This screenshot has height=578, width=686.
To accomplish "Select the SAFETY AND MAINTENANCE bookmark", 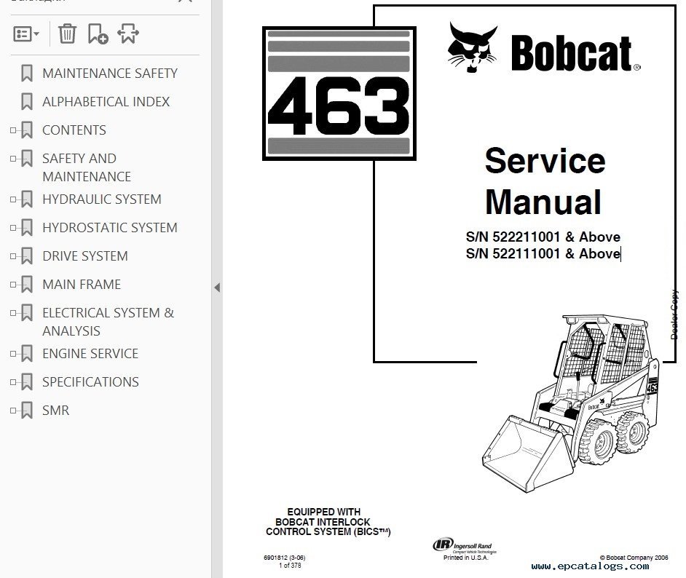I will coord(86,167).
